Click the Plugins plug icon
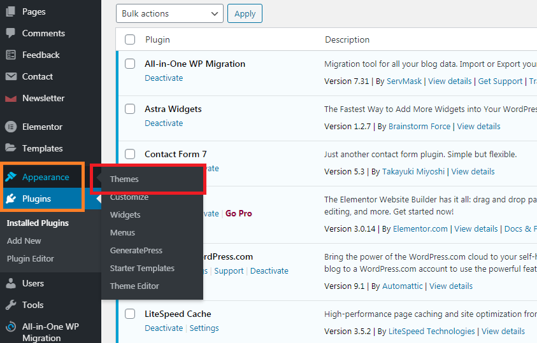The height and width of the screenshot is (343, 537). pyautogui.click(x=11, y=199)
